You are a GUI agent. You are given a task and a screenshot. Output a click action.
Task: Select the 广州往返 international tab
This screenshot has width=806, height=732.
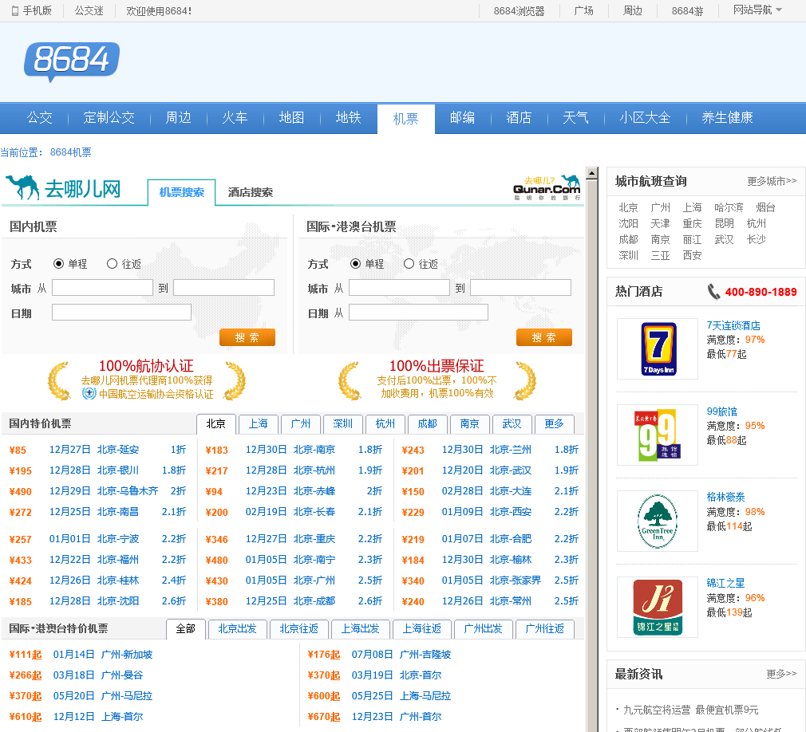[x=544, y=629]
